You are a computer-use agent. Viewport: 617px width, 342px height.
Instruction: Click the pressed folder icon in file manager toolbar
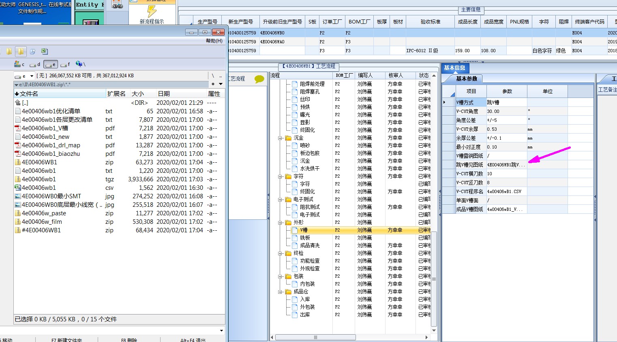pyautogui.click(x=21, y=51)
